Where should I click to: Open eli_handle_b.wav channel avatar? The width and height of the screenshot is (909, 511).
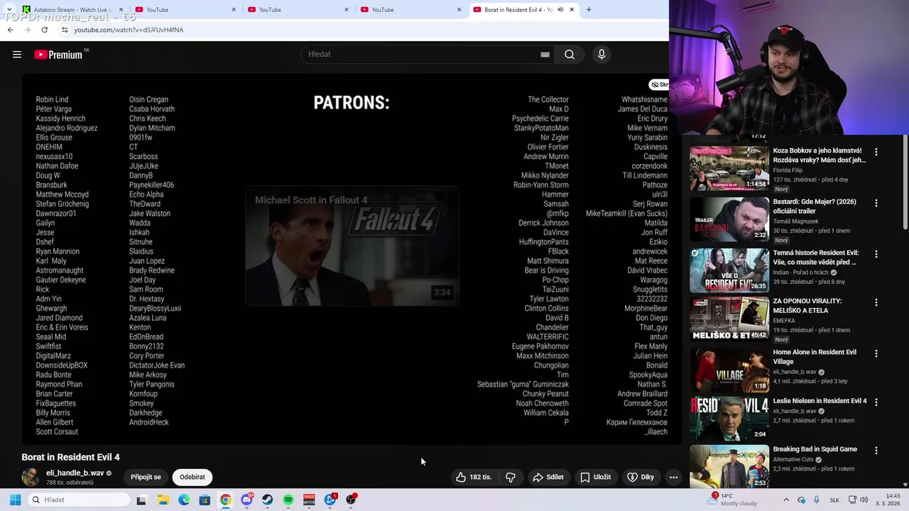(x=31, y=477)
